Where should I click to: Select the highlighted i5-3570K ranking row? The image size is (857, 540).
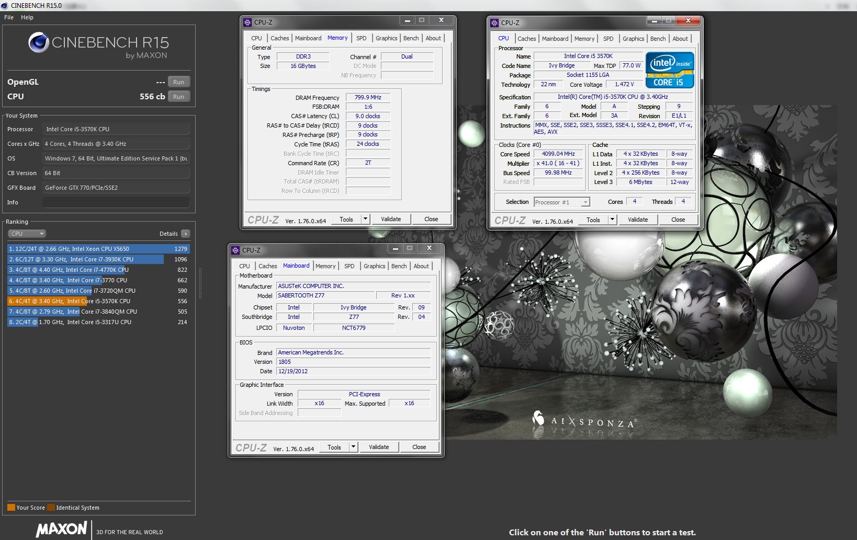(98, 301)
